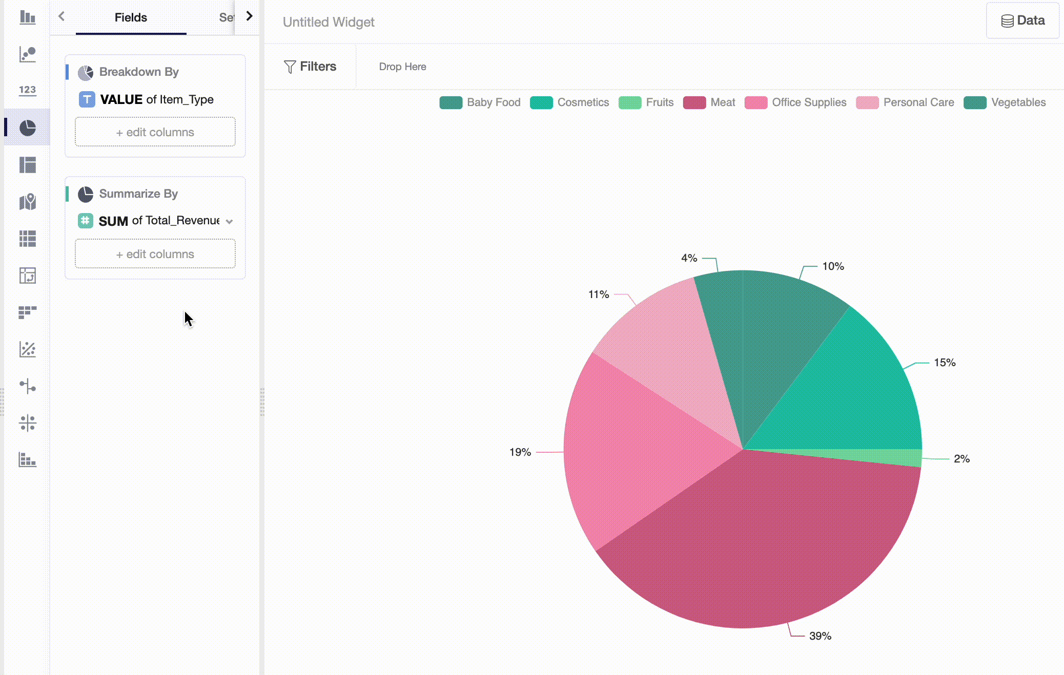Click the Office Supplies legend color swatch

[756, 102]
